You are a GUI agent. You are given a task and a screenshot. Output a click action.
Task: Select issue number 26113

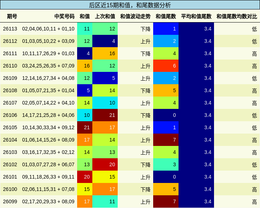coord(10,29)
